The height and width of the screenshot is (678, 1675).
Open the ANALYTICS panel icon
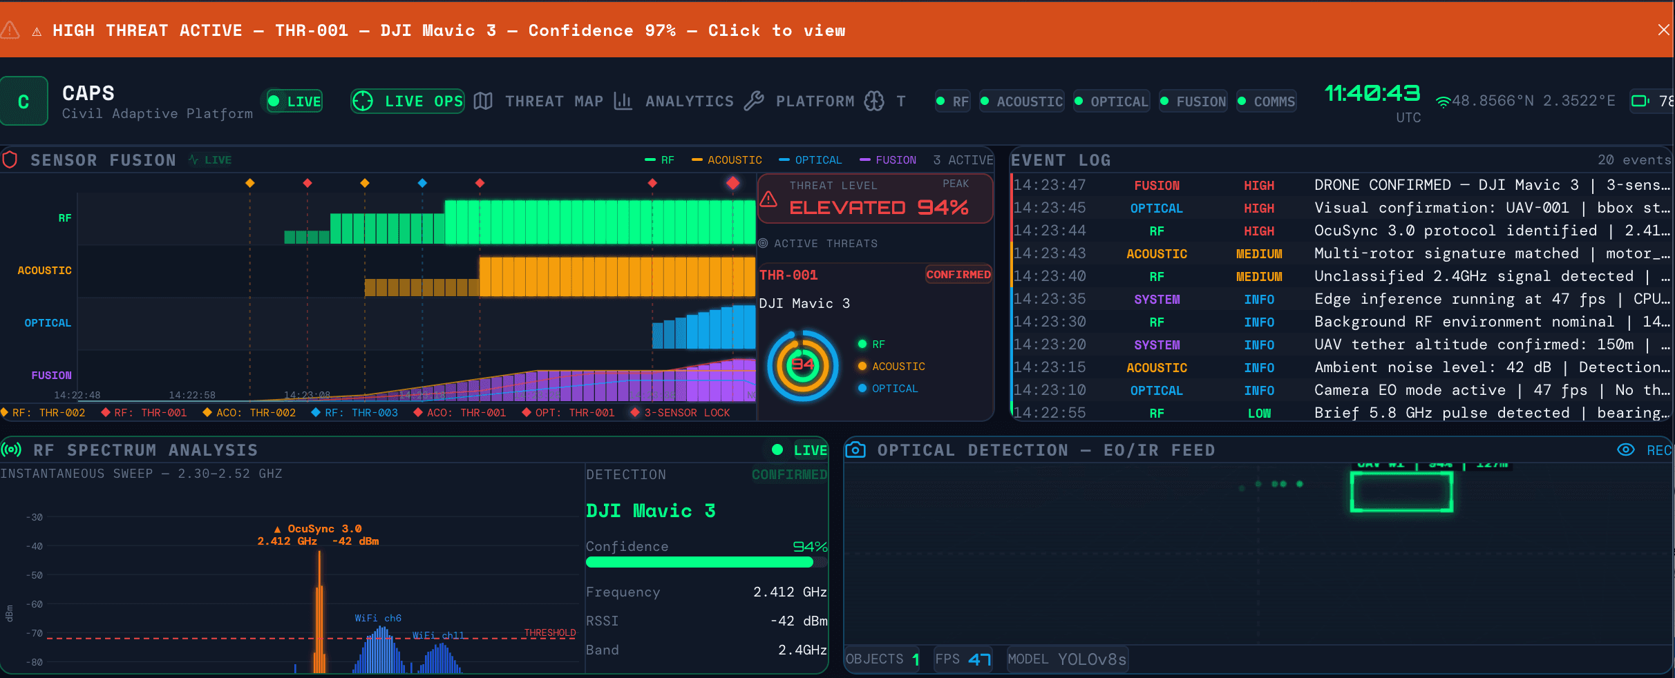(x=623, y=101)
